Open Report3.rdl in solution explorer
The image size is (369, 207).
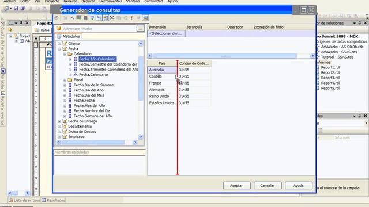330,78
